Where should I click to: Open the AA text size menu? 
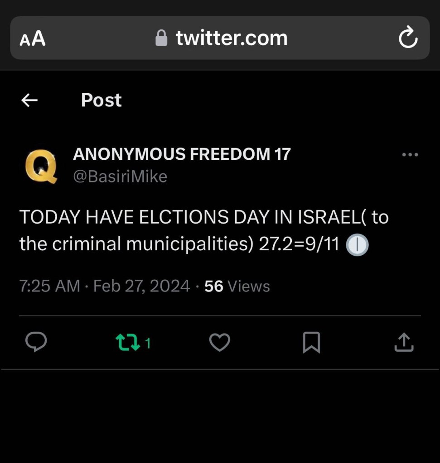(33, 38)
